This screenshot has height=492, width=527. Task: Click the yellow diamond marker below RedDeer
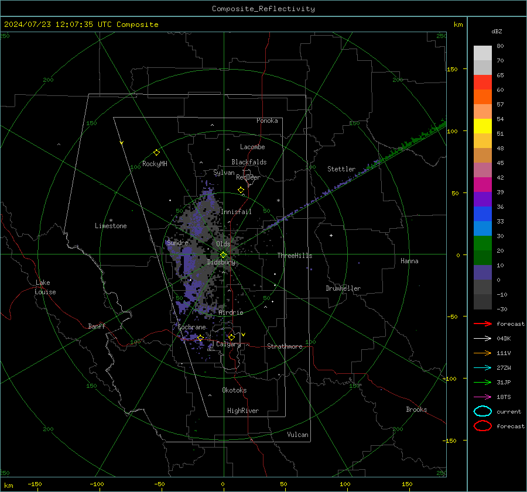(241, 190)
